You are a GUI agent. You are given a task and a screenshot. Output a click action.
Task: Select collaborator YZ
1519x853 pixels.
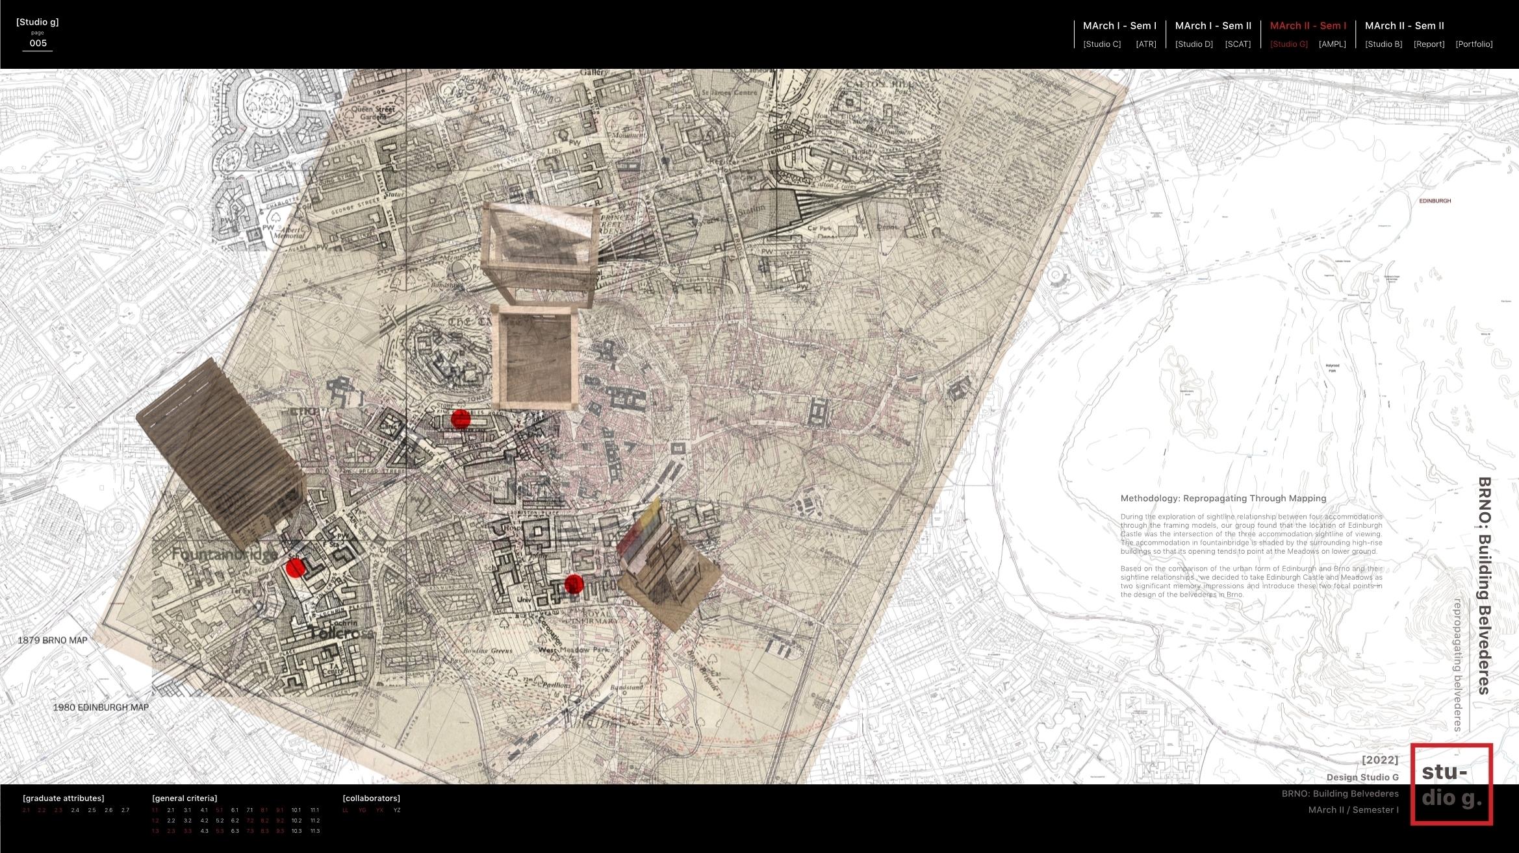(397, 810)
